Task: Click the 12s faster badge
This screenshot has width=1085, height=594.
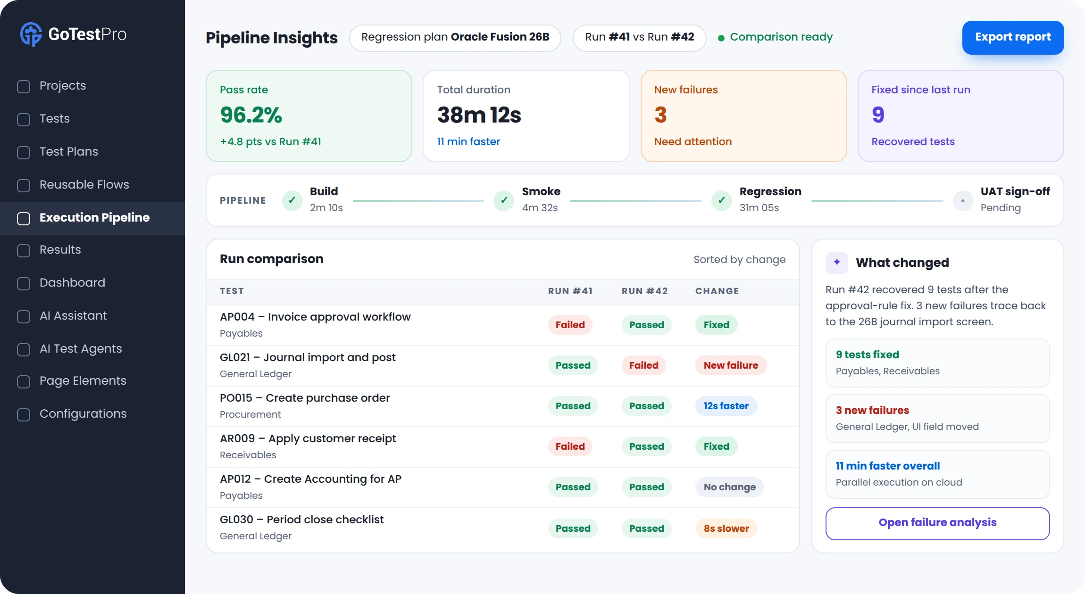Action: pos(726,406)
